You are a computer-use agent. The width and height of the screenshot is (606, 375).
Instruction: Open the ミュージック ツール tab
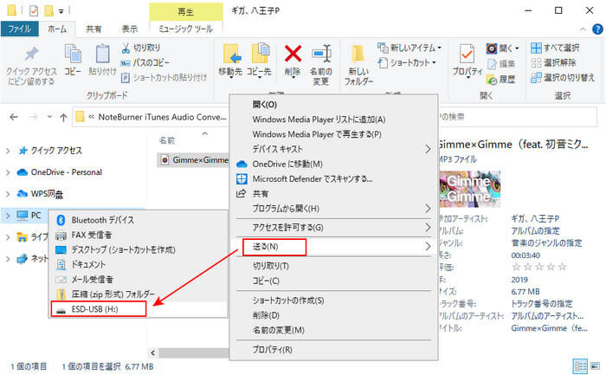point(186,29)
